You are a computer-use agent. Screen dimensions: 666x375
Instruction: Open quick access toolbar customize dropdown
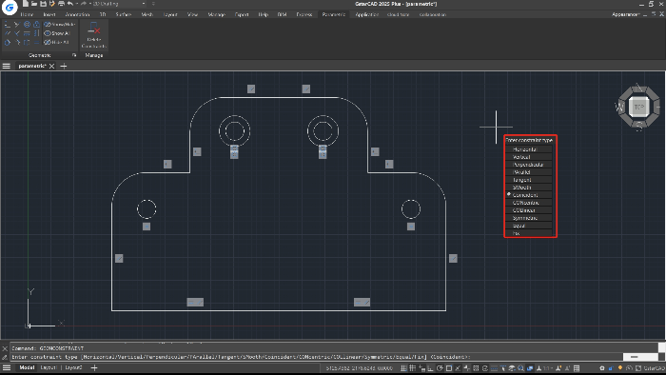[x=153, y=4]
